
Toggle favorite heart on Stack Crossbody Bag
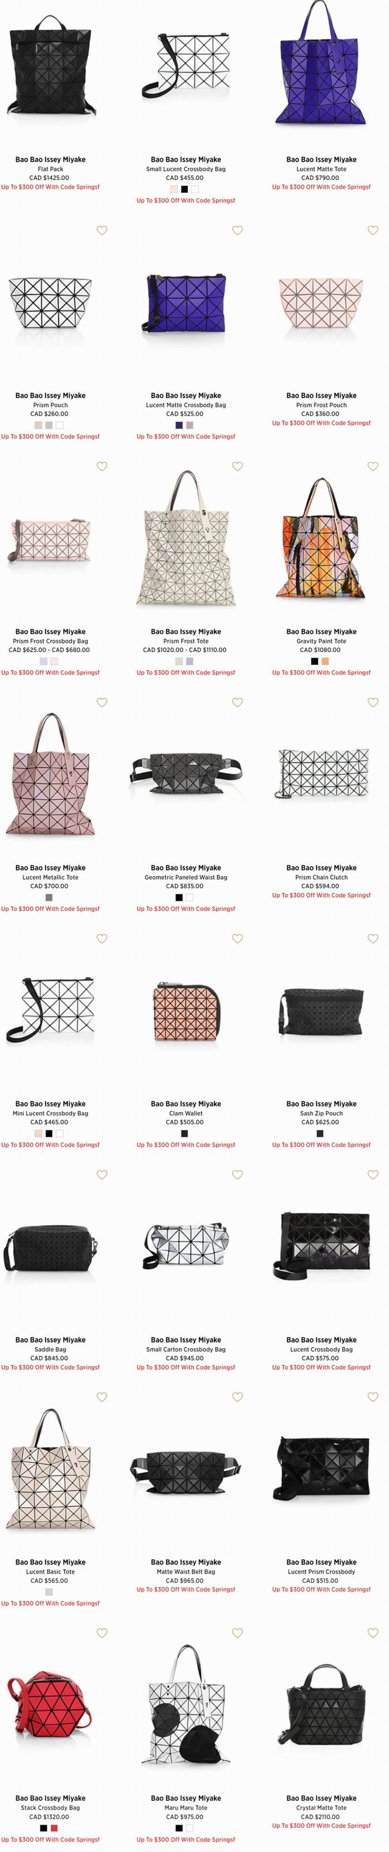[x=102, y=1633]
